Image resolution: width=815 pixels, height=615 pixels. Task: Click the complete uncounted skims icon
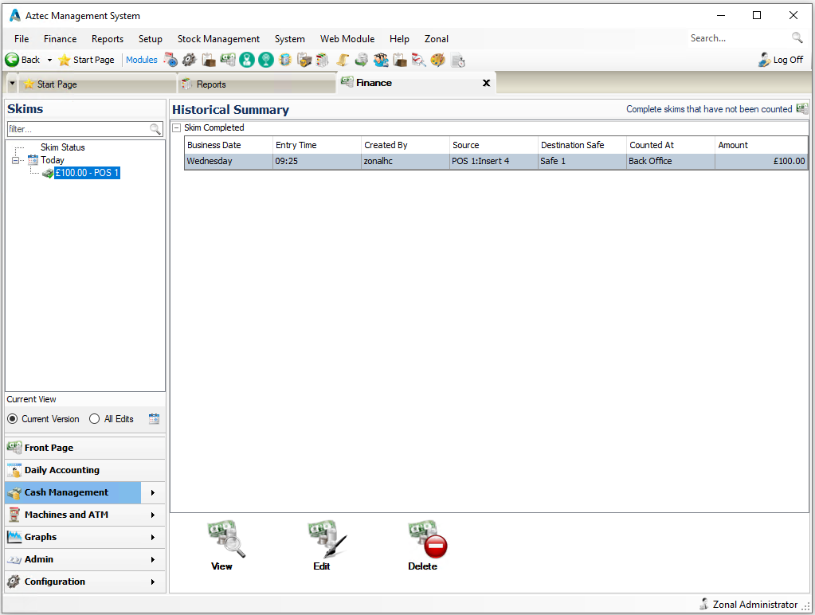(x=801, y=109)
